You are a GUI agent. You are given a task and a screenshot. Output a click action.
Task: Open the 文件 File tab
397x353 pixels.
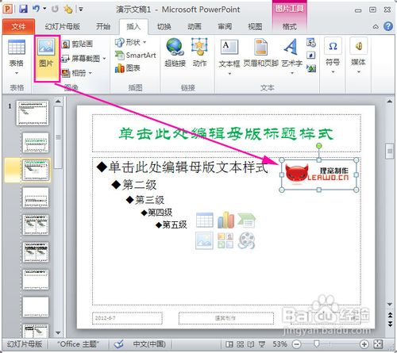(x=18, y=27)
